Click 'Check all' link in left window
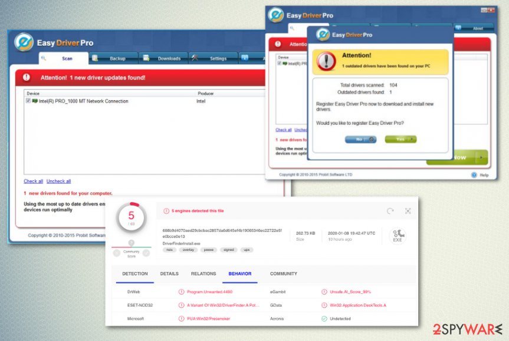This screenshot has width=509, height=341. (x=33, y=181)
